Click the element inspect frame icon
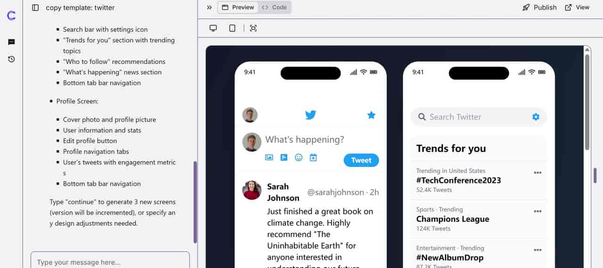Screen dimensions: 603x268 [253, 28]
